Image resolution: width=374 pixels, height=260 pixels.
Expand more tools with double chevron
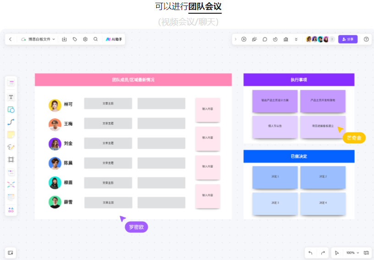tap(296, 39)
